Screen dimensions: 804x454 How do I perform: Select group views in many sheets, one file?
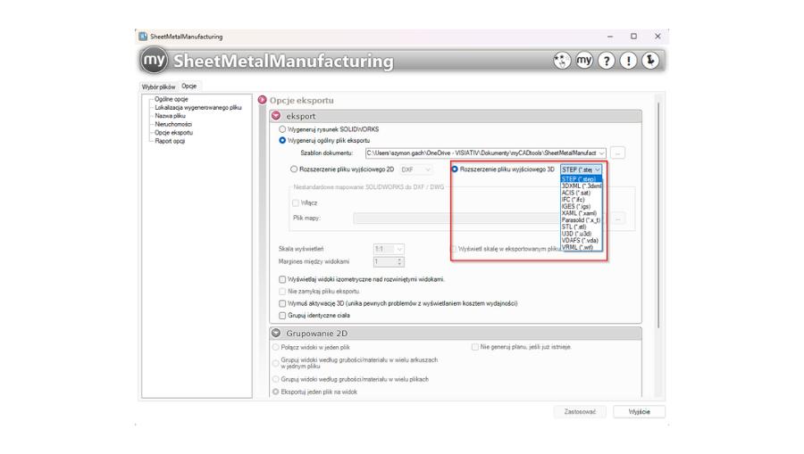tap(276, 363)
